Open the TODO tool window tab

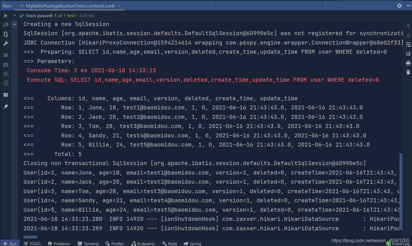(32, 243)
